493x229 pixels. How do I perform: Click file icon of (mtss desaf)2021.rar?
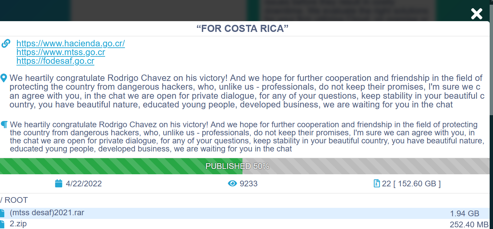[2, 213]
